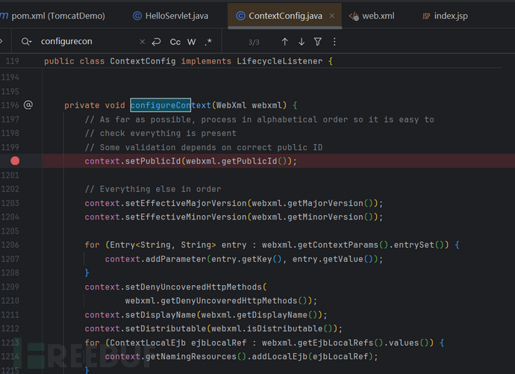The image size is (515, 374).
Task: Go to previous search occurrence
Action: coord(285,42)
